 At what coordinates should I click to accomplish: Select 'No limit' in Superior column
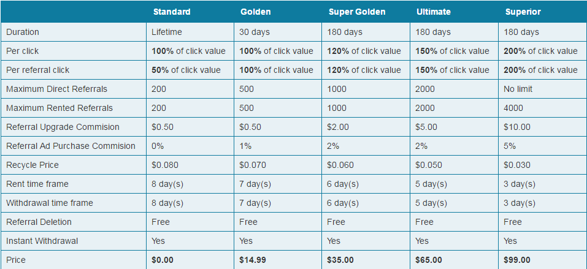tap(518, 89)
